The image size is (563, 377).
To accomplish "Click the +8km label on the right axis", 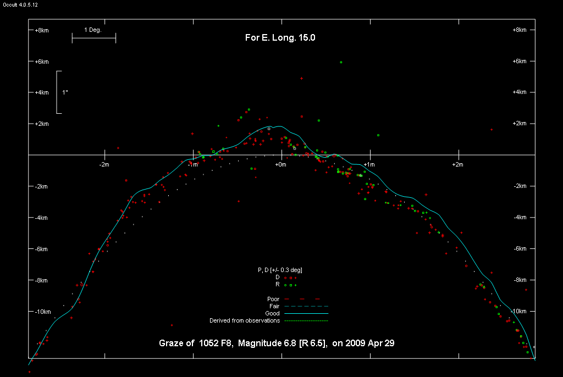I will 520,30.
